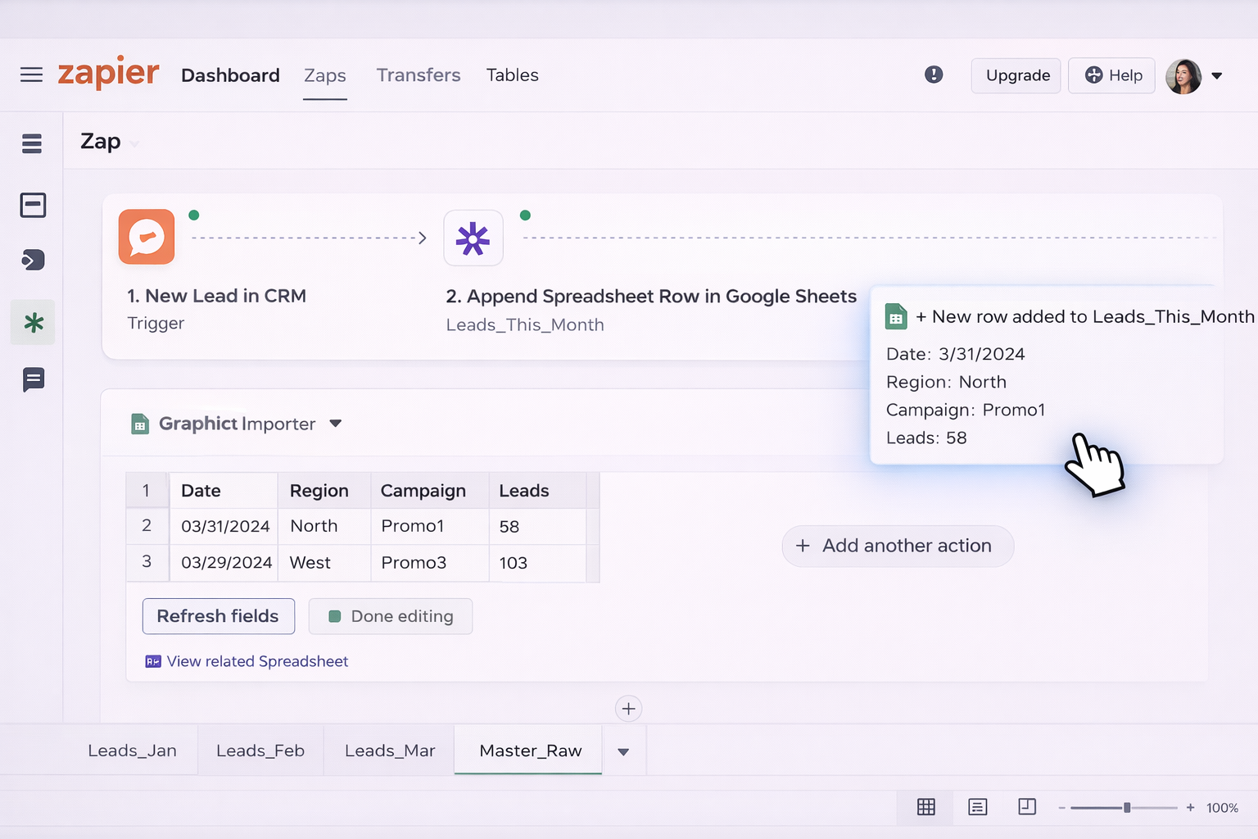Select step 2. Append Spreadsheet Row
The width and height of the screenshot is (1258, 839).
pos(651,297)
